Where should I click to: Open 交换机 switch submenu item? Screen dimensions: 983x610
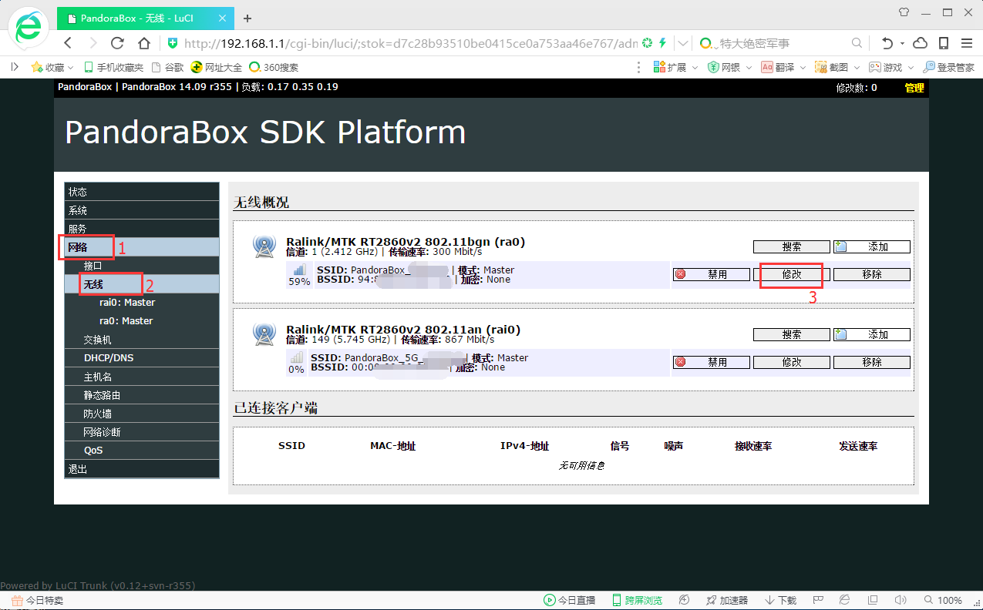pyautogui.click(x=142, y=340)
